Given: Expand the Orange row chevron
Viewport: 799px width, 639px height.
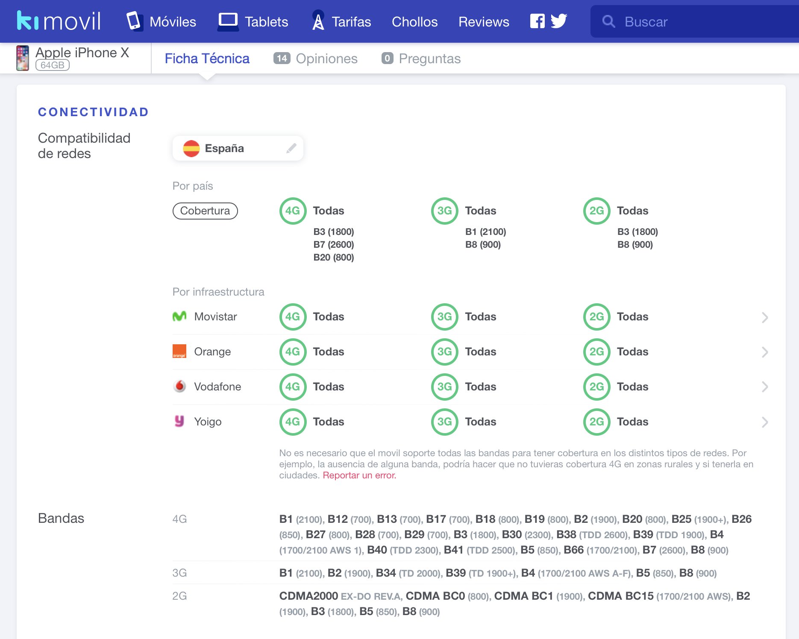Looking at the screenshot, I should 765,352.
